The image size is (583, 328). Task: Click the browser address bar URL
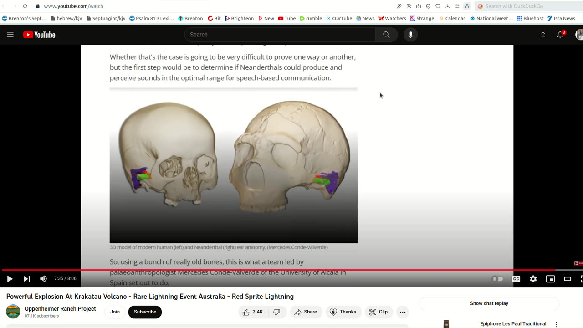73,6
